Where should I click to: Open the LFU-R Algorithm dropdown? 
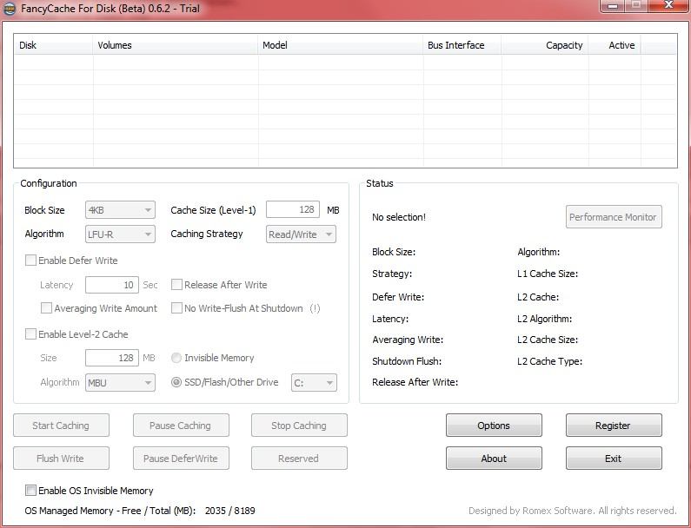120,234
